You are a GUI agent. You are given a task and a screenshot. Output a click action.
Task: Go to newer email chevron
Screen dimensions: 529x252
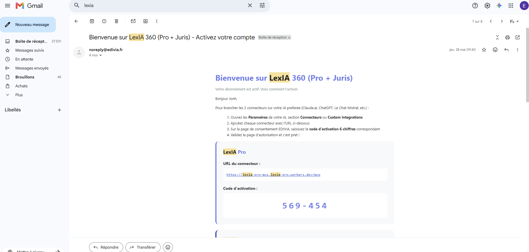point(491,21)
